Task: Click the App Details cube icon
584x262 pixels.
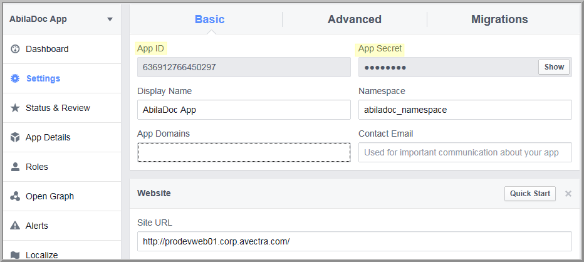Action: click(x=15, y=137)
